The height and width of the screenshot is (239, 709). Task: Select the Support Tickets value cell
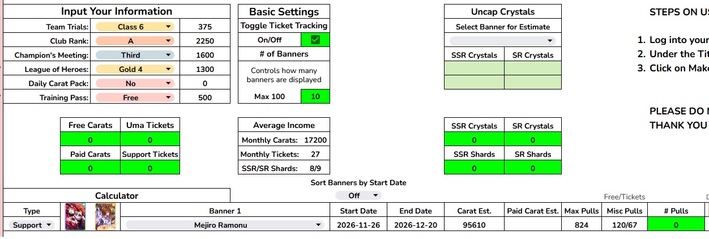pos(150,168)
